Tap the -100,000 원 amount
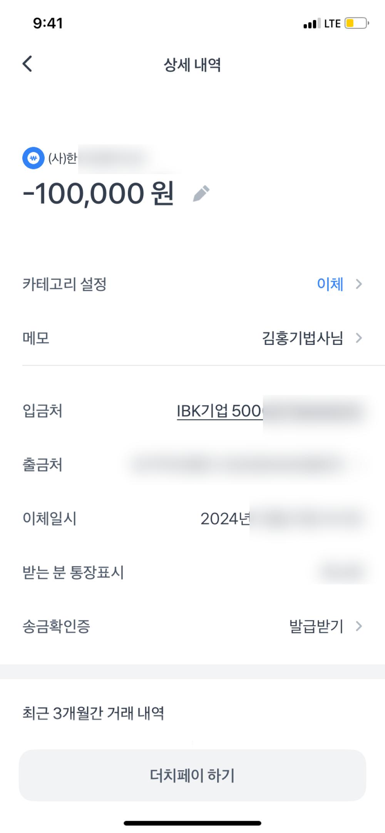The height and width of the screenshot is (833, 385). tap(99, 193)
